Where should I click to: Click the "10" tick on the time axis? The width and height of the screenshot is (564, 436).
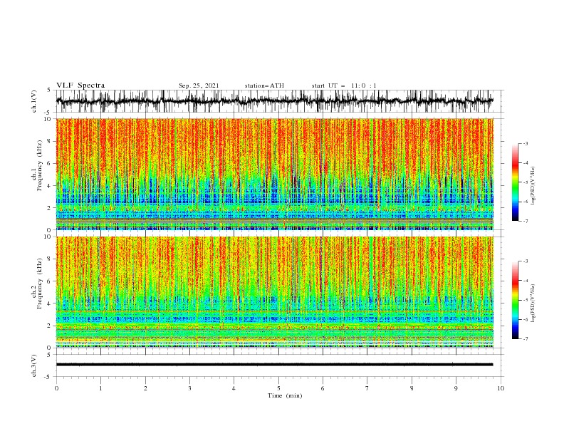click(501, 388)
